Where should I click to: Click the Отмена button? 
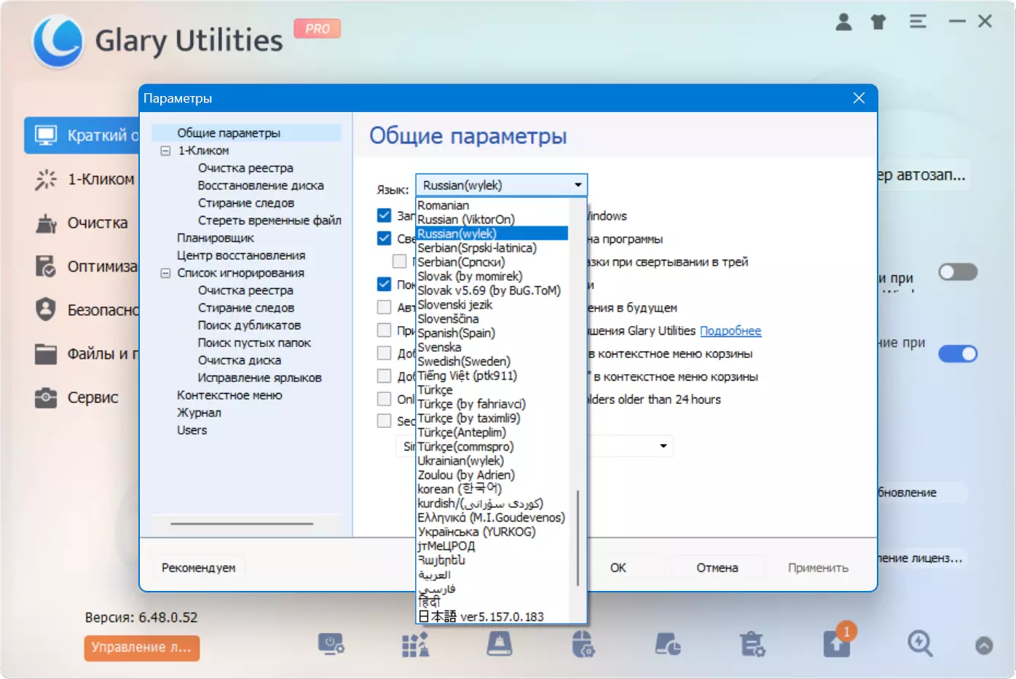717,568
